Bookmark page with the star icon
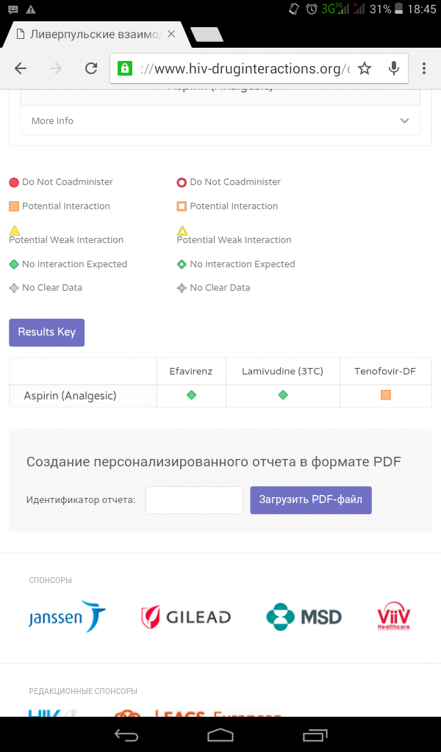The height and width of the screenshot is (752, 441). click(365, 68)
